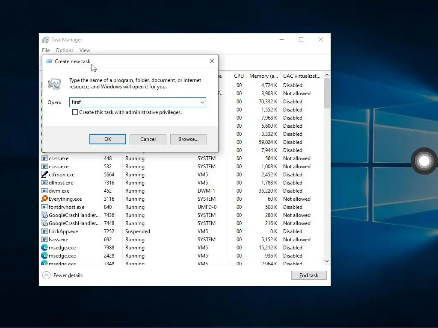Expand the Open field dropdown arrow

tap(202, 102)
